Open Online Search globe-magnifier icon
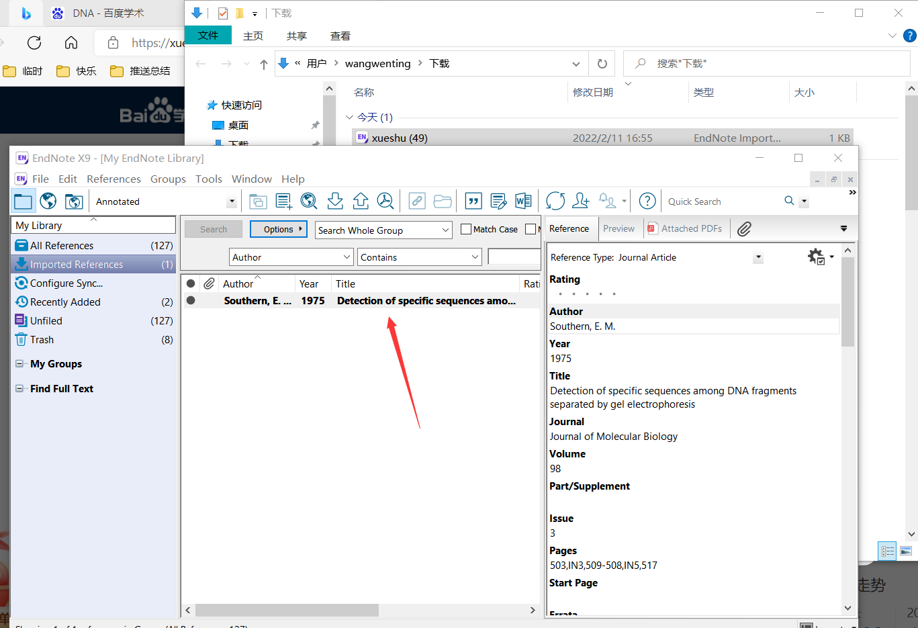918x628 pixels. [309, 201]
